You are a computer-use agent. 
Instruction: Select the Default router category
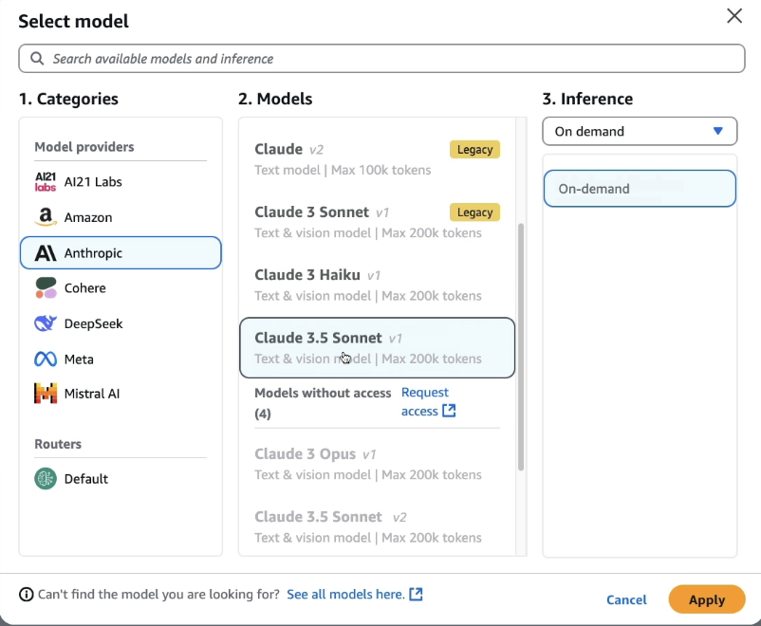click(121, 479)
